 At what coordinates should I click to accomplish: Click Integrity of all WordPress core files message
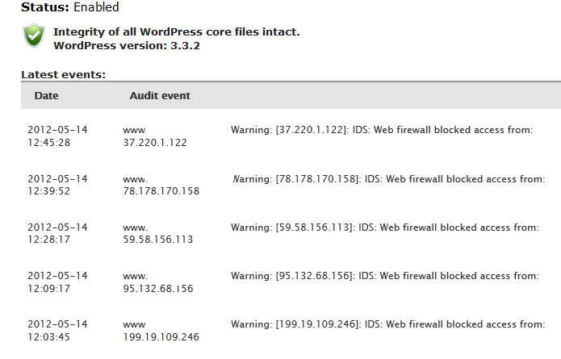tap(177, 31)
